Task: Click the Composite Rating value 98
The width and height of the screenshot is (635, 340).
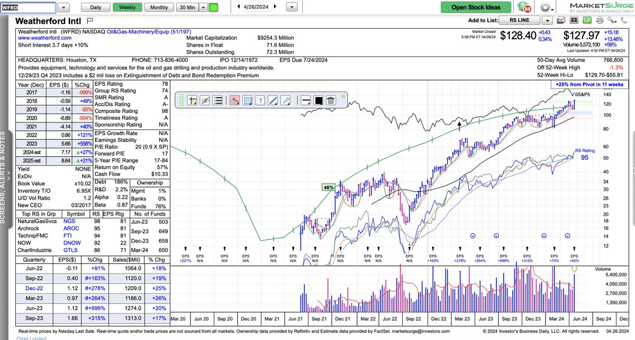Action: 165,112
